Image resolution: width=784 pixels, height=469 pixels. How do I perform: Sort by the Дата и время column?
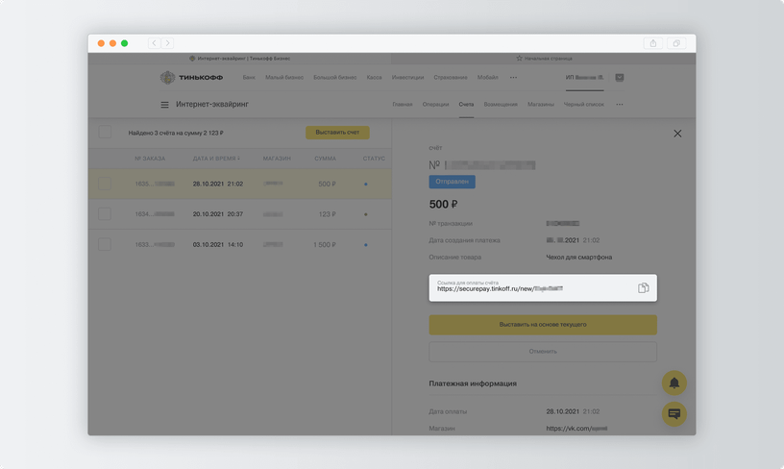216,158
